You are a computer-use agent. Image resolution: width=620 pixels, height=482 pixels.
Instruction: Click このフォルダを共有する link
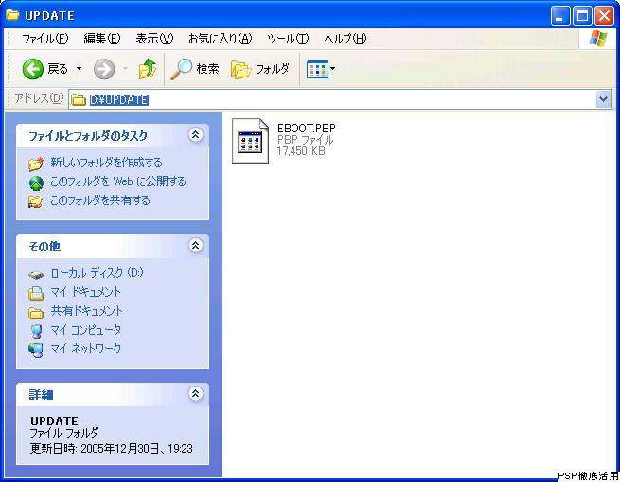click(x=100, y=200)
